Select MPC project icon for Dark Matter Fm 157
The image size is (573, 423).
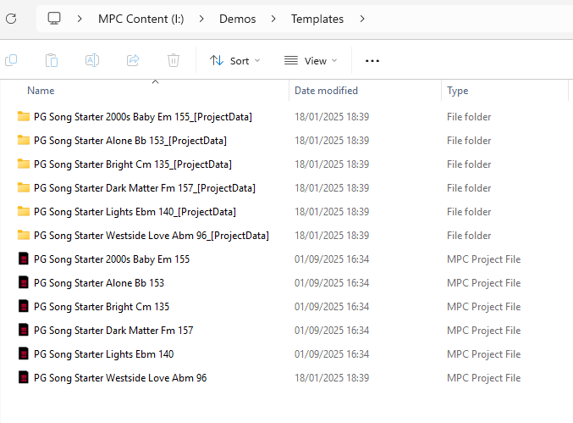(x=24, y=330)
